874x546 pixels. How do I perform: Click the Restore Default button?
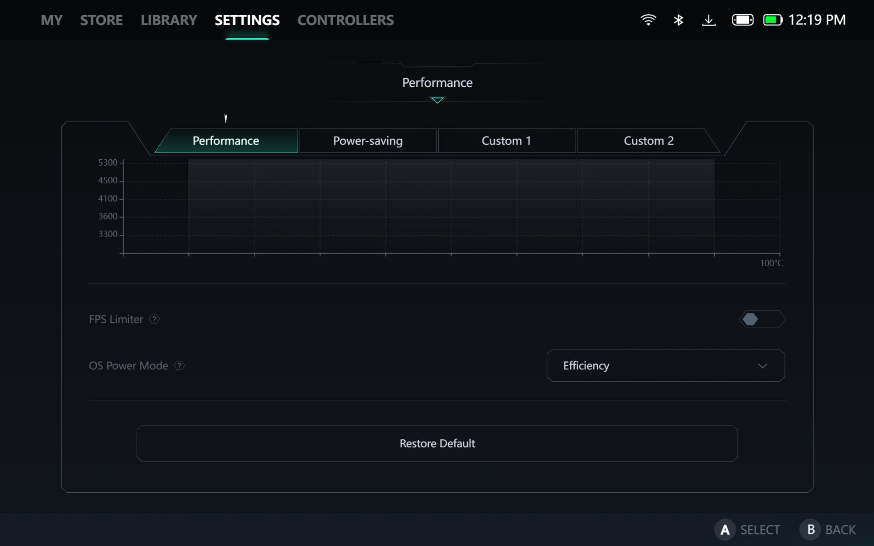(x=437, y=444)
